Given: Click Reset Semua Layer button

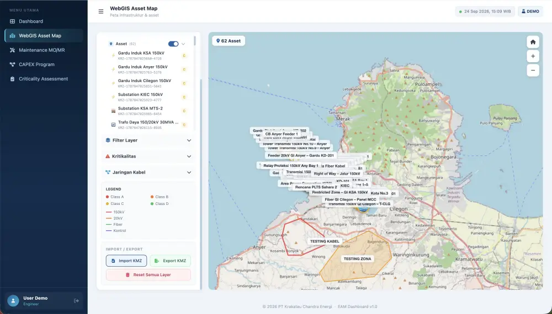Looking at the screenshot, I should click(148, 275).
